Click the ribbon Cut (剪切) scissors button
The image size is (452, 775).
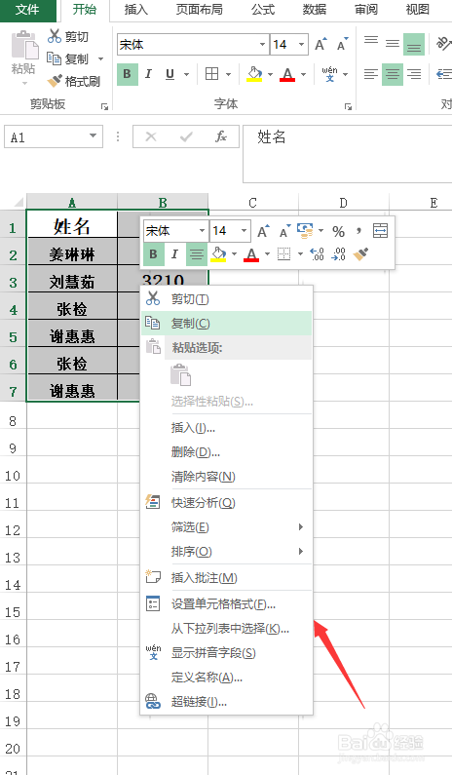click(68, 36)
